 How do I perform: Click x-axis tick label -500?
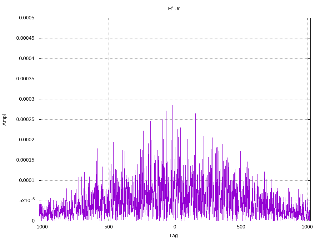pos(108,227)
